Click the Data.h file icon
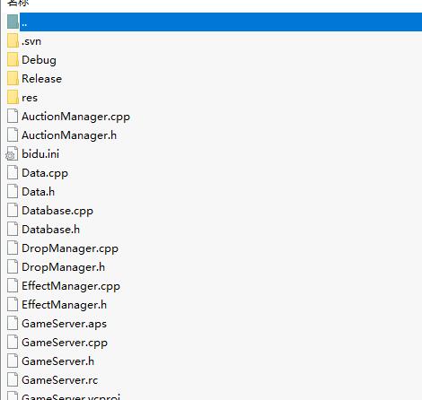This screenshot has width=422, height=400. coord(13,191)
